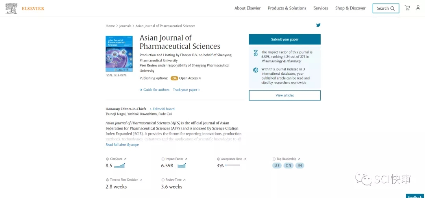Open the Editorial board link

point(163,109)
